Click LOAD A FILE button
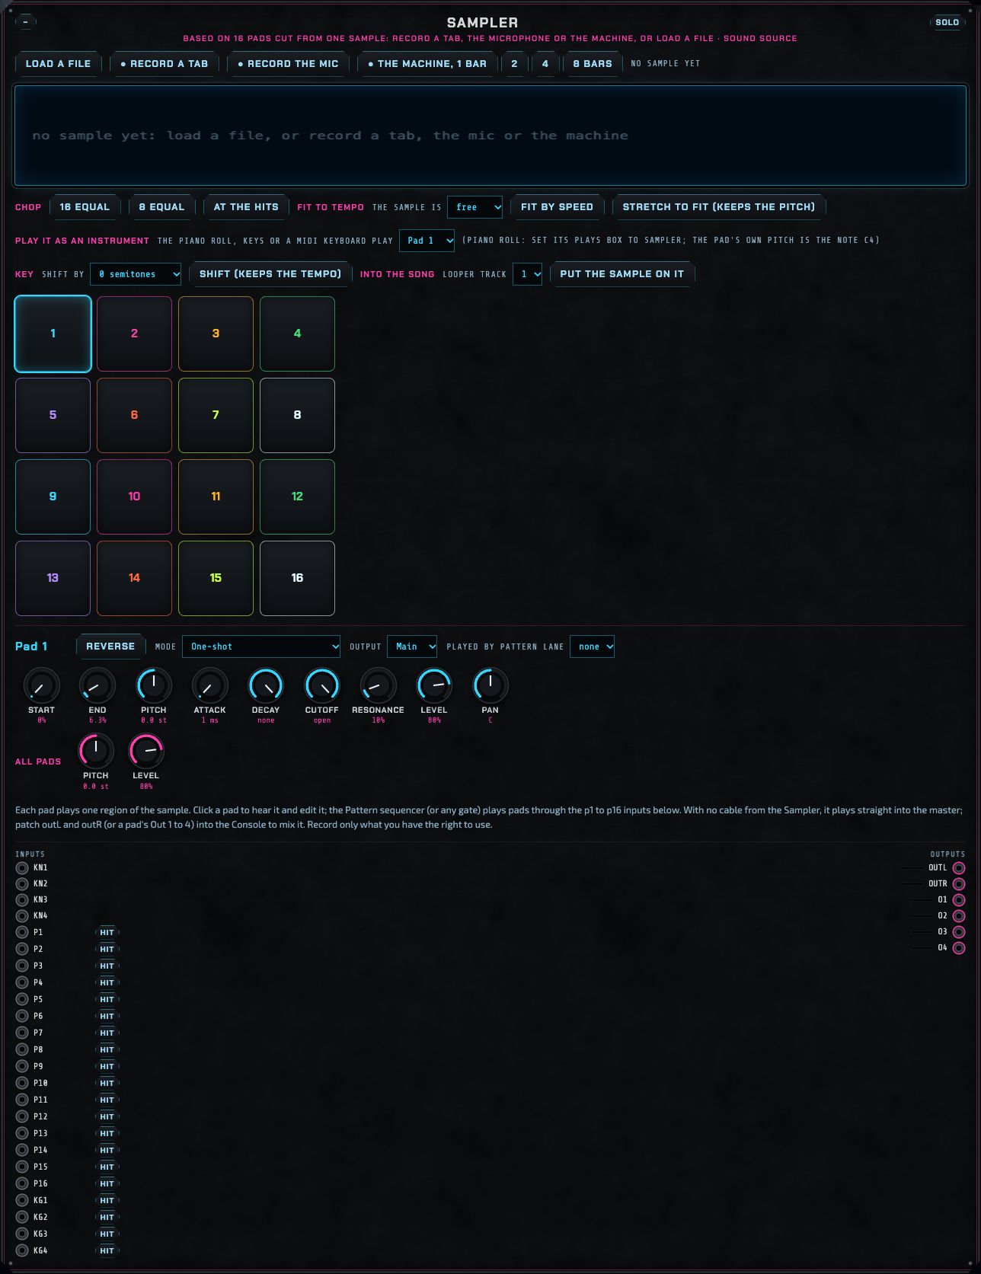 [x=58, y=64]
